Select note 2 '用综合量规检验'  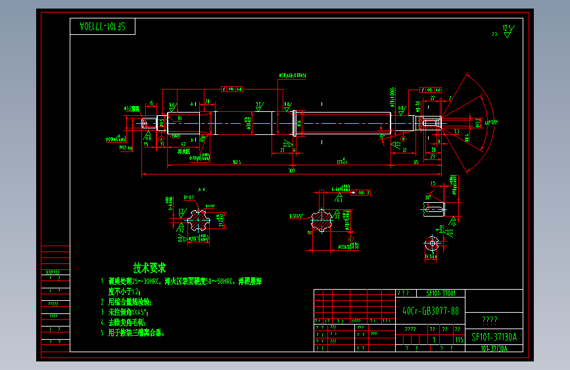click(126, 302)
